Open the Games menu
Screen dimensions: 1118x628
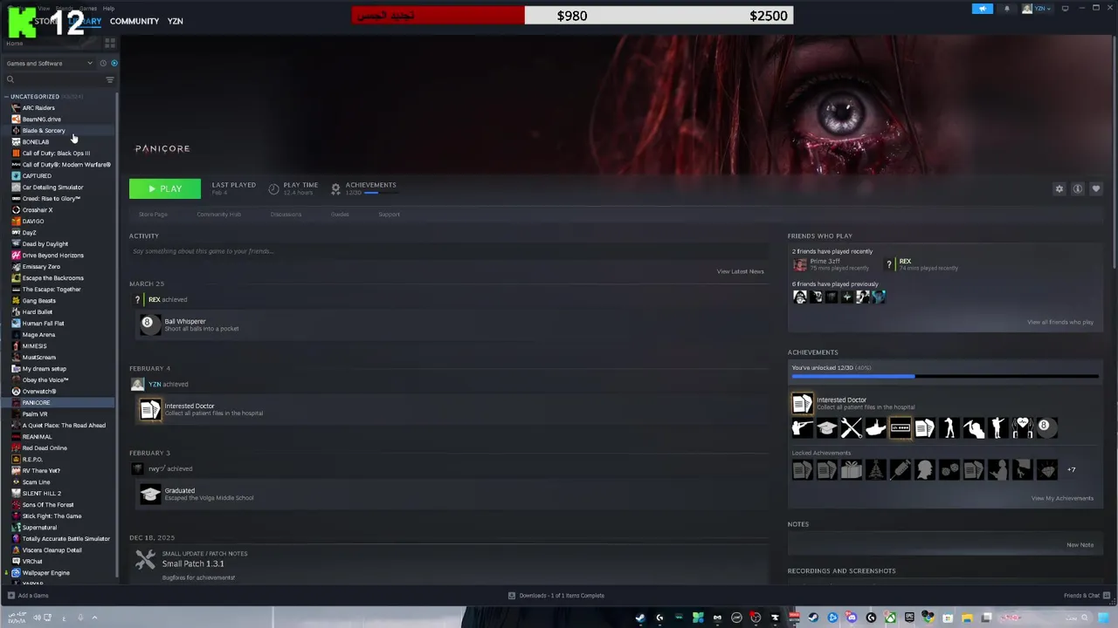point(88,9)
